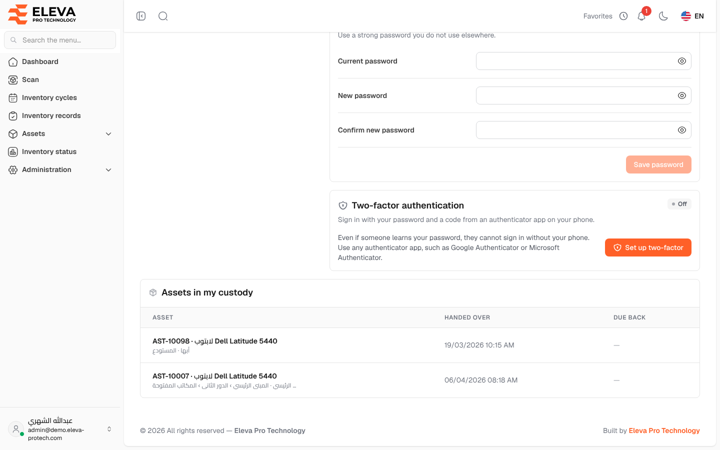Focus the Confirm new password field
The width and height of the screenshot is (720, 450).
point(583,130)
